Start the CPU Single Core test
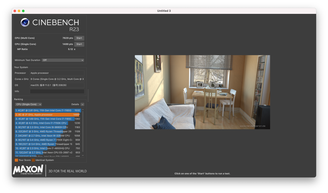328x193 pixels. [x=79, y=44]
